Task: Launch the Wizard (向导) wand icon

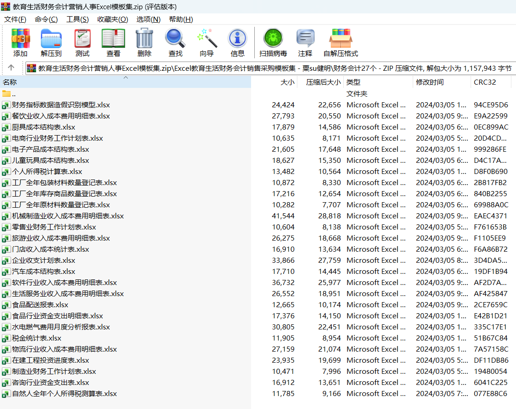Action: [x=207, y=42]
